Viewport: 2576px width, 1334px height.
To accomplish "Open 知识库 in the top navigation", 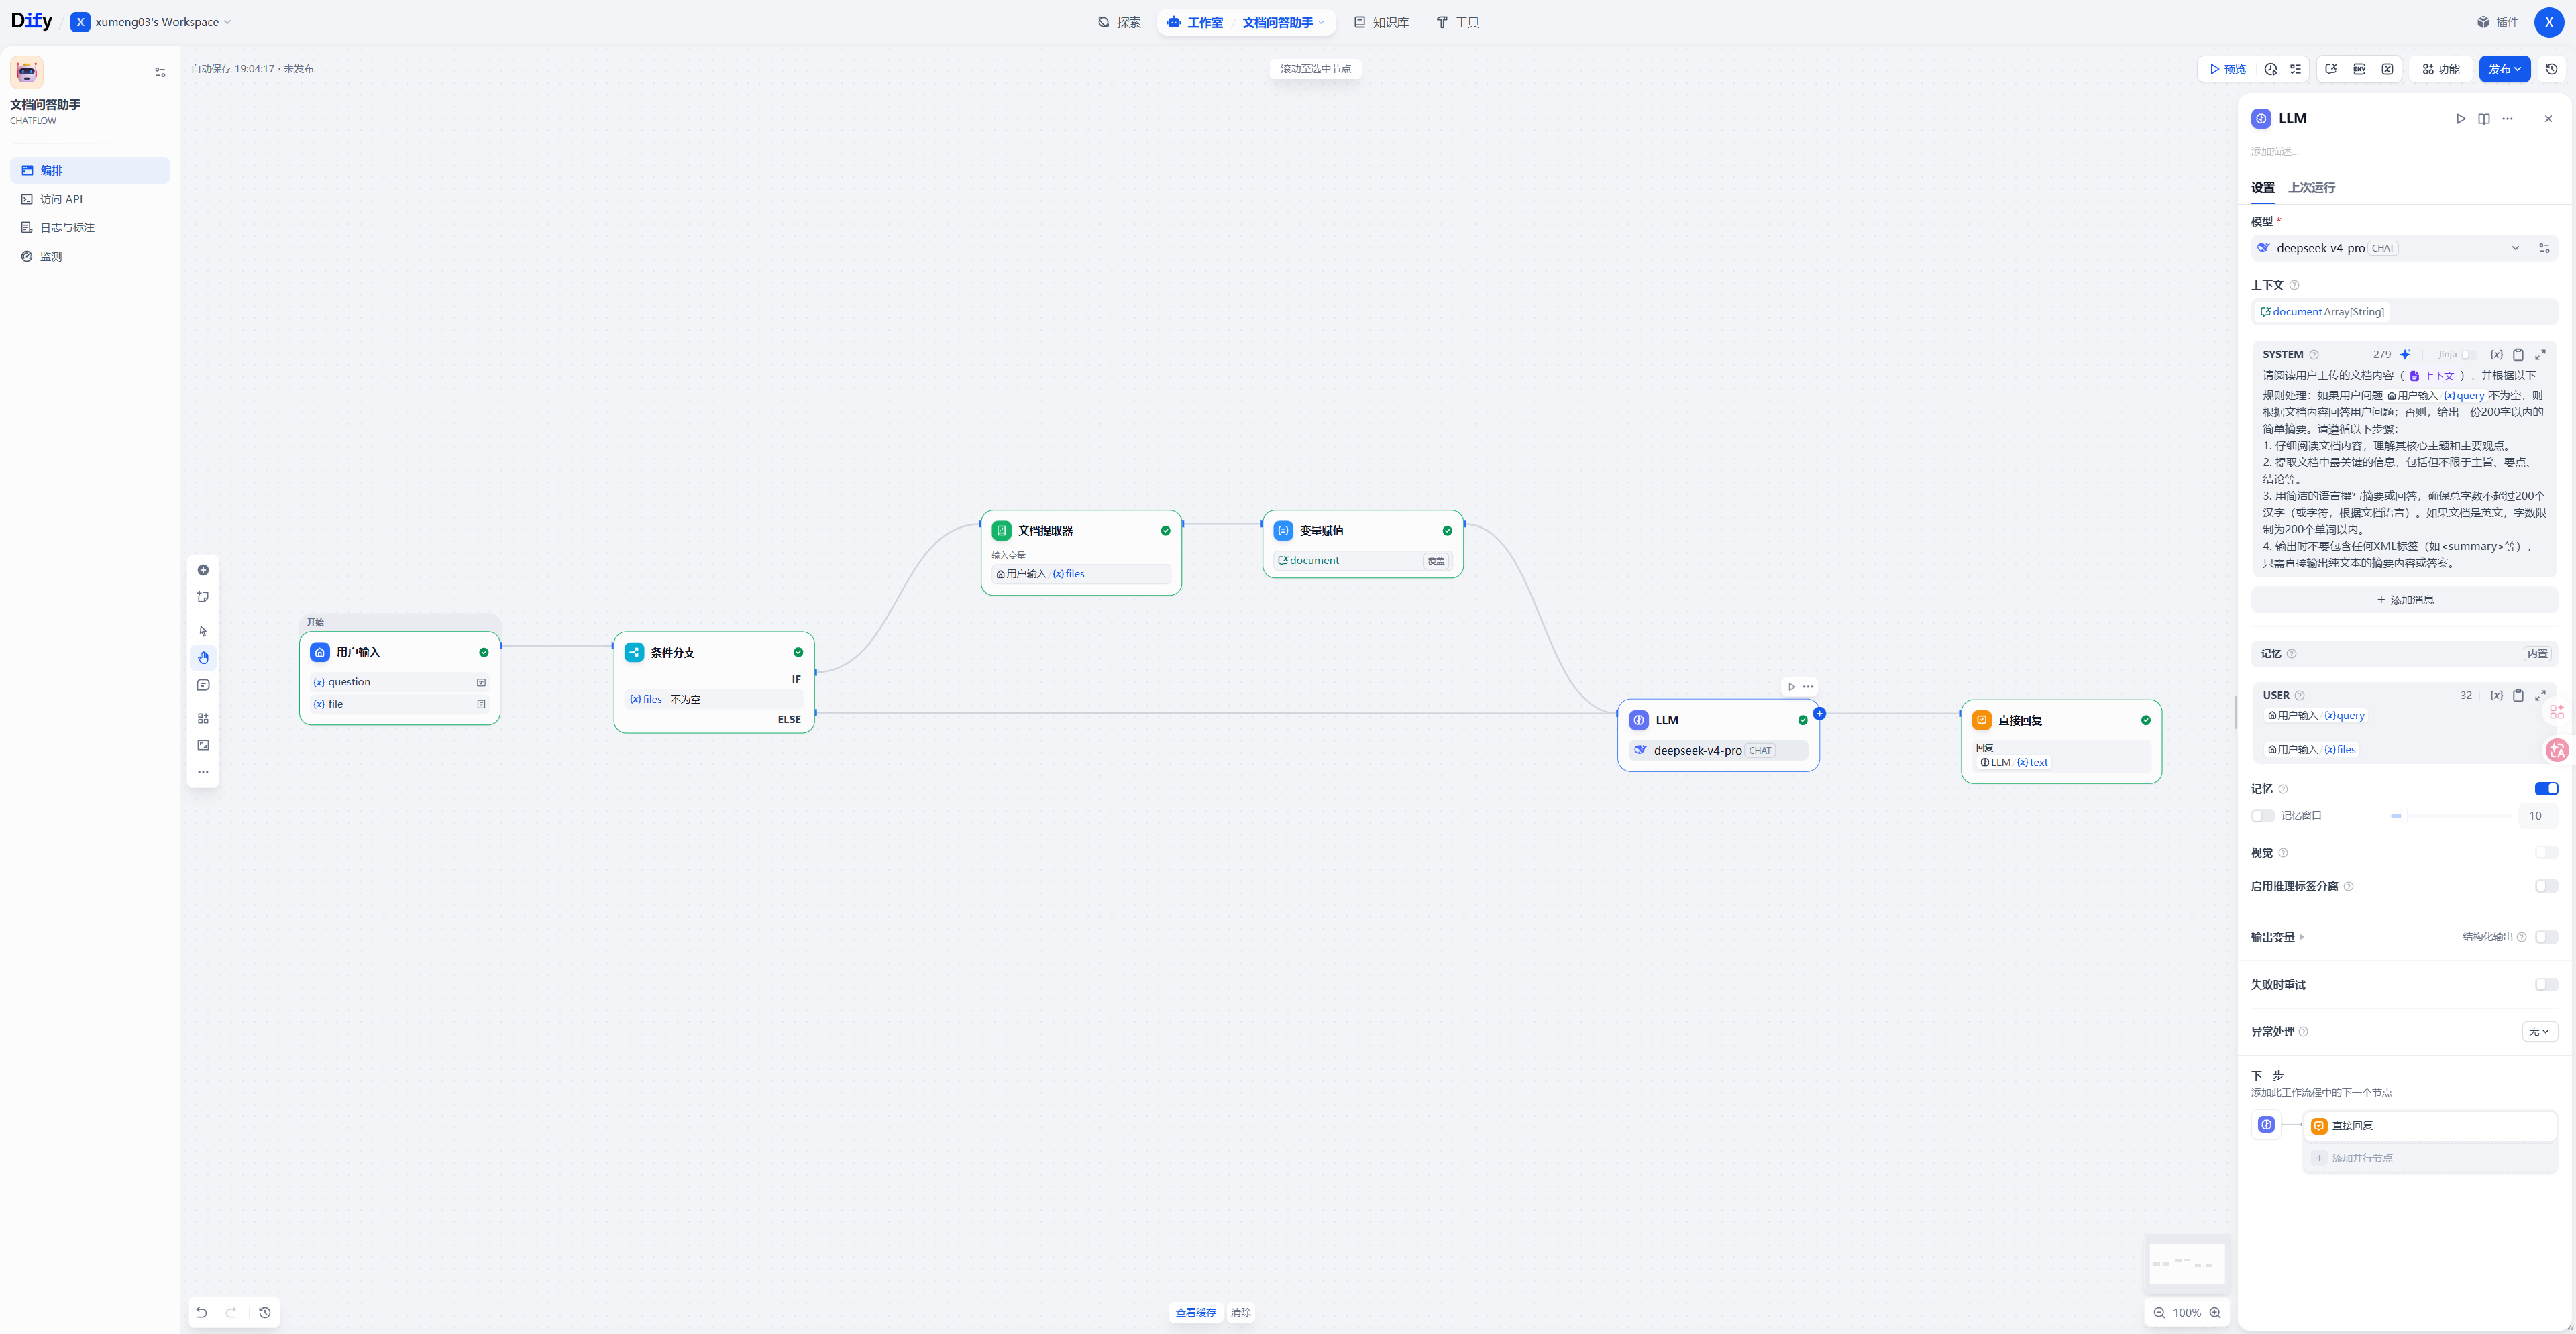I will click(x=1381, y=22).
